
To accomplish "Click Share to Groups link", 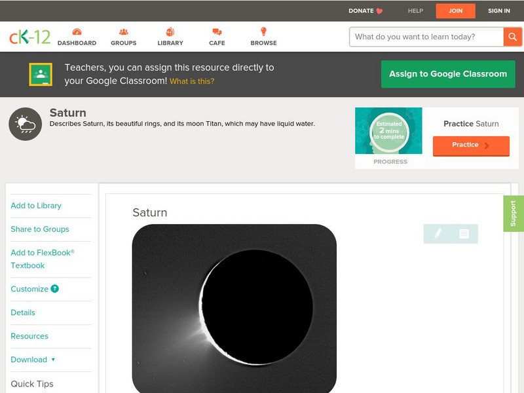I will 40,229.
